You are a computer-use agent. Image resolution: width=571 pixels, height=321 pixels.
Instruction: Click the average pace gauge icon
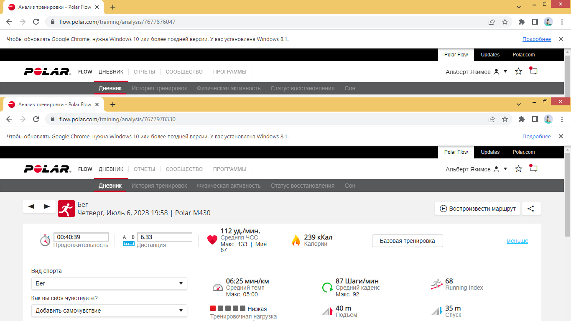(218, 287)
